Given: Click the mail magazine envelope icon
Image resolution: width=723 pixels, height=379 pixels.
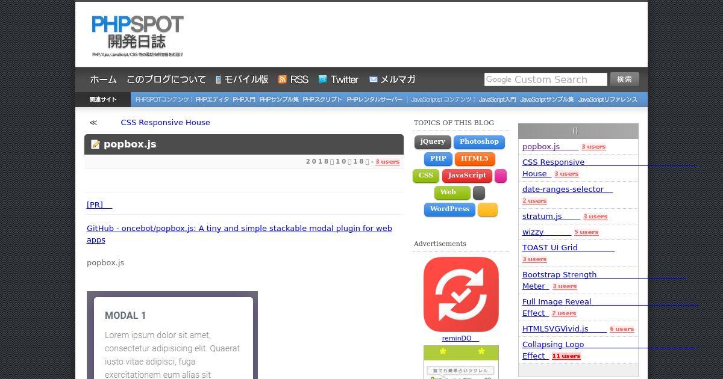Looking at the screenshot, I should click(x=373, y=79).
